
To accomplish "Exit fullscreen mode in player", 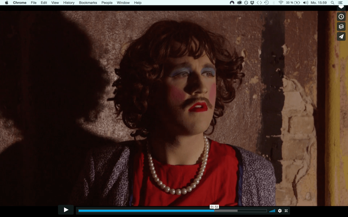I will 286,211.
